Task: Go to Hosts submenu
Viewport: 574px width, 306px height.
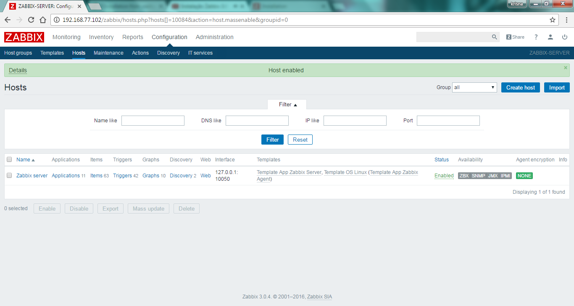Action: (x=79, y=53)
